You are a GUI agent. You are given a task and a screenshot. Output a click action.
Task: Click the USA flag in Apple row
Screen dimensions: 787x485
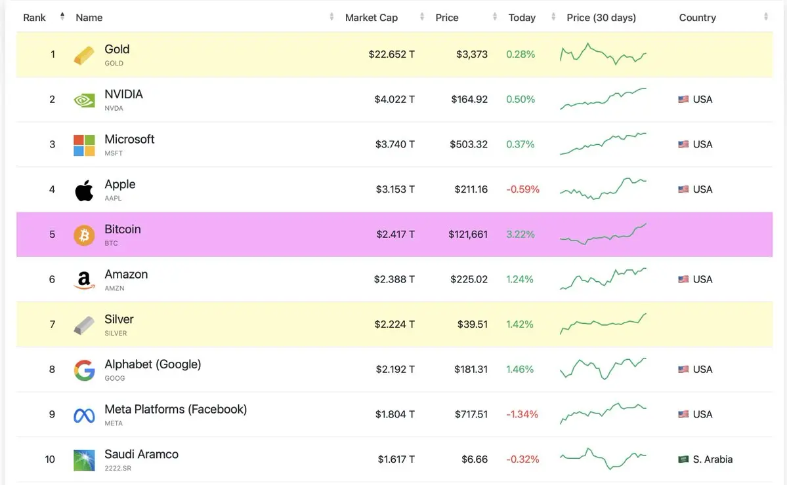[683, 189]
